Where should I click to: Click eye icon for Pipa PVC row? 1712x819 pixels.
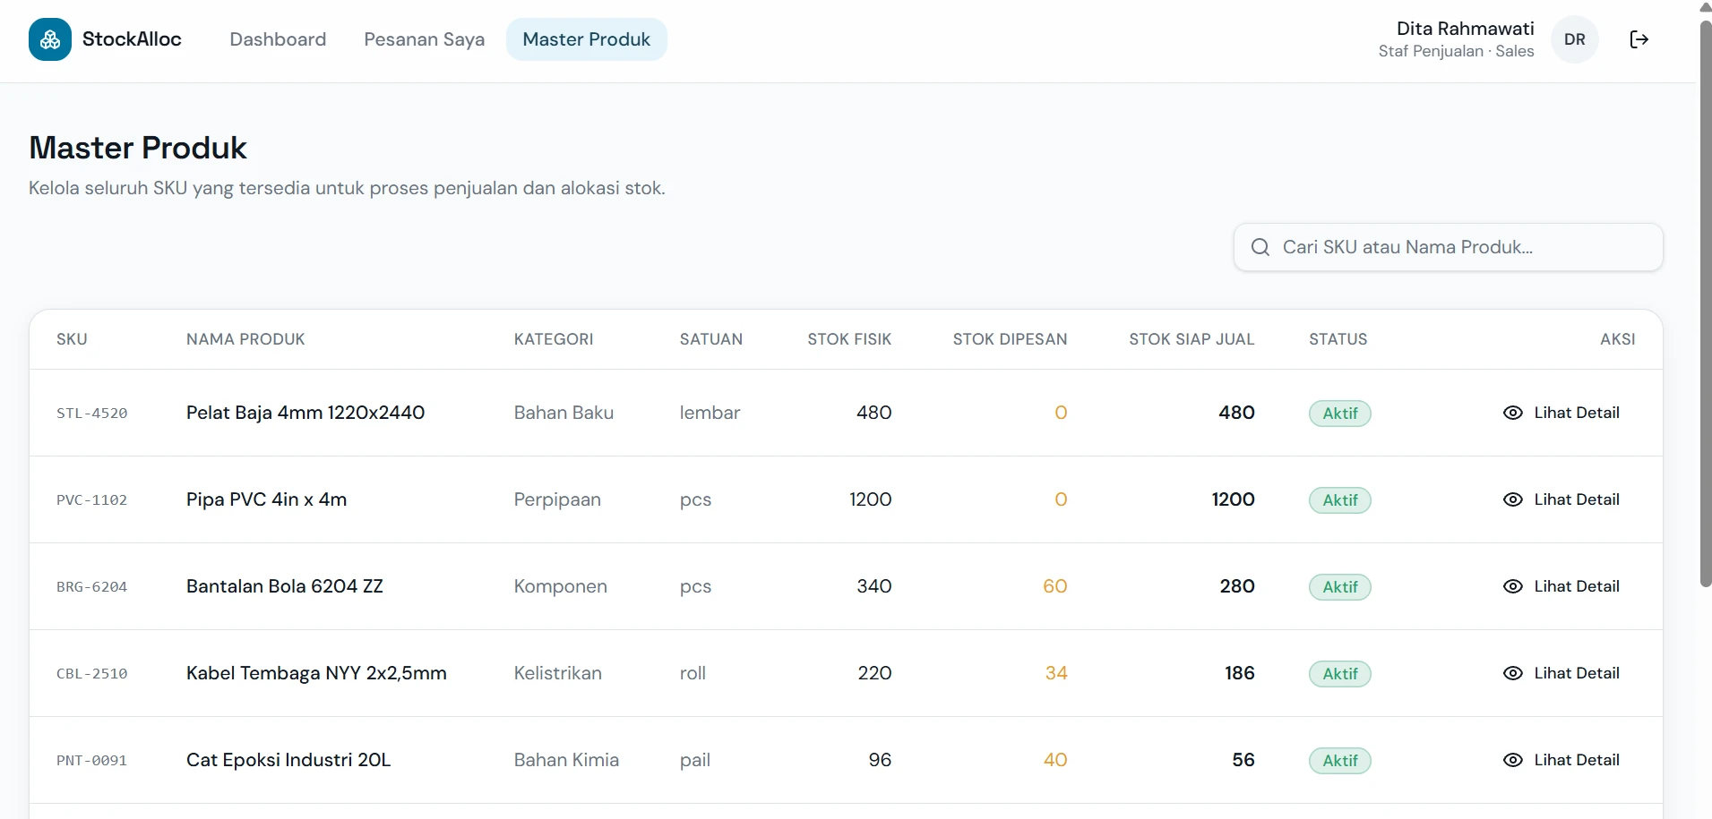point(1512,499)
